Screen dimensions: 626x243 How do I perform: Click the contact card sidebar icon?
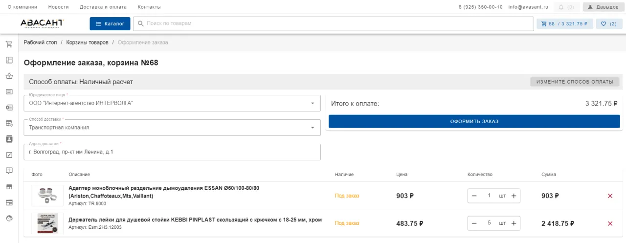(x=9, y=139)
